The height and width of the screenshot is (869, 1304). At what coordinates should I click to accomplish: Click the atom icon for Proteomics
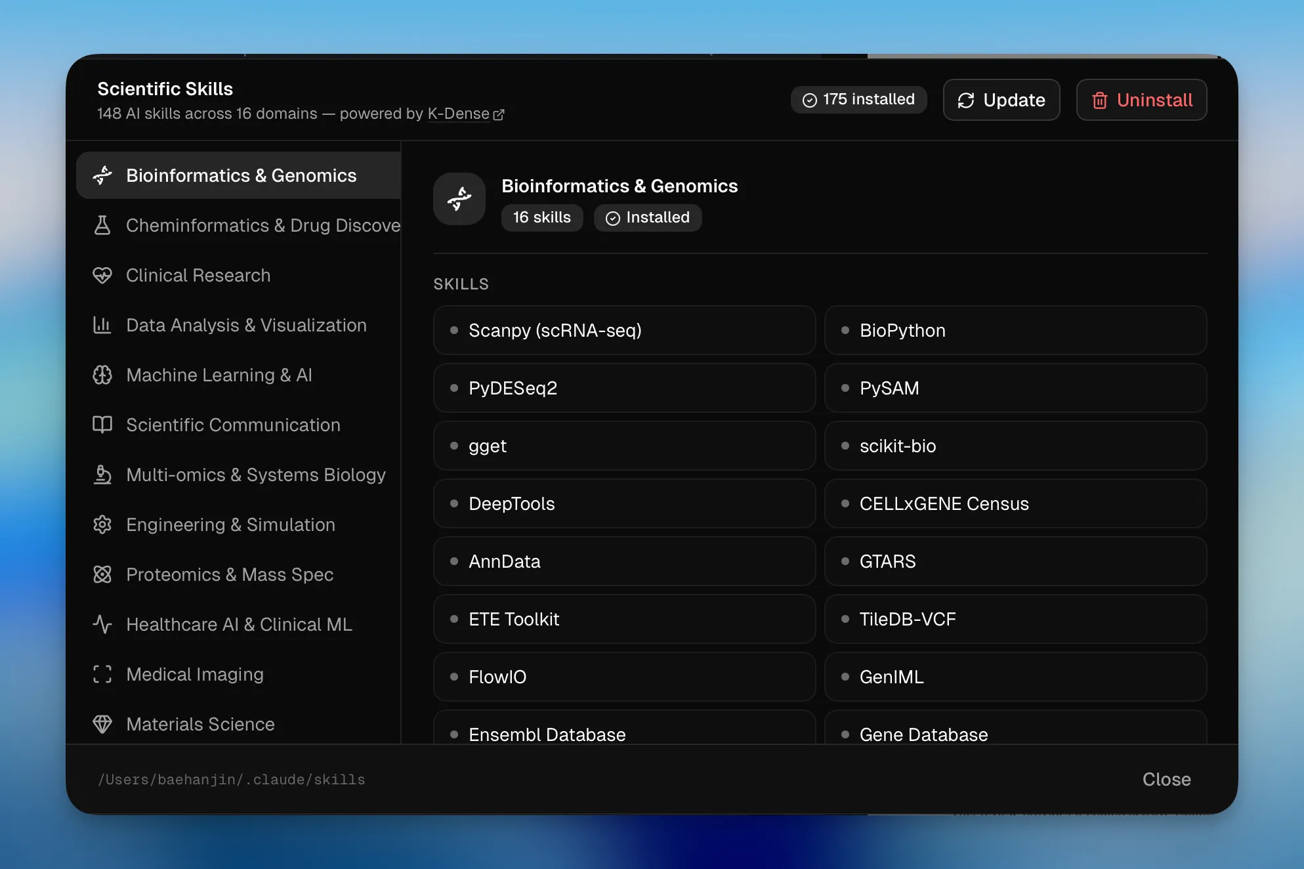point(102,574)
